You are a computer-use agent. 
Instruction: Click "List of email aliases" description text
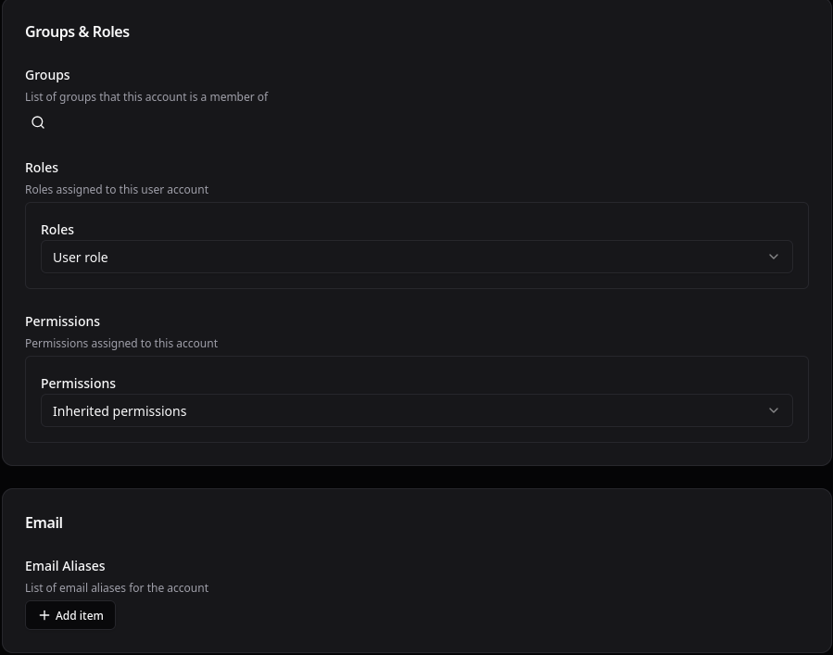[117, 587]
